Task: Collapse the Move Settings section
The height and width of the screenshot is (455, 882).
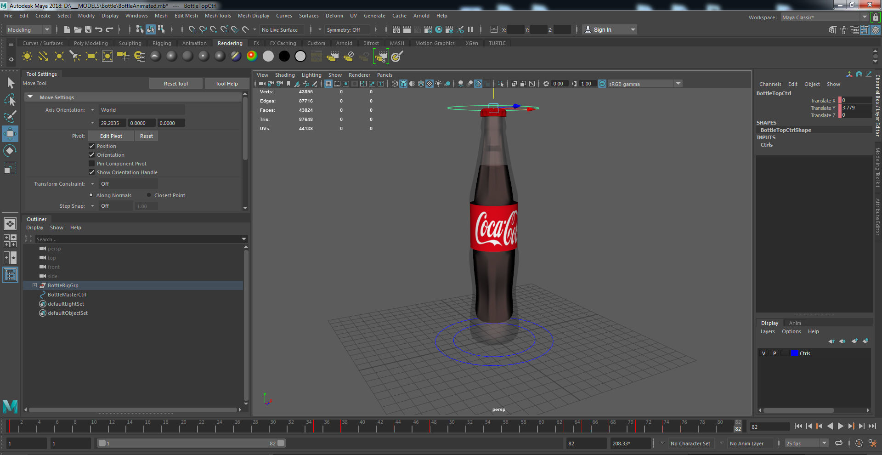Action: 30,97
